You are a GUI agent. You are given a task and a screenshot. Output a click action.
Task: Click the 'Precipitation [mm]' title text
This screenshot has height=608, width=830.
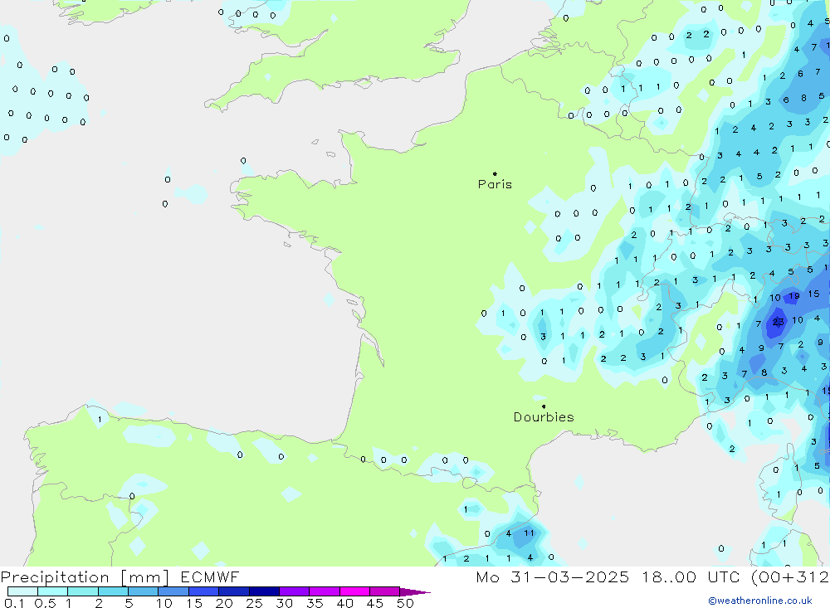coord(85,577)
